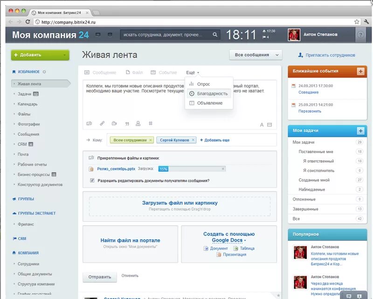The width and height of the screenshot is (373, 299).
Task: Click the chat icon at bottom right
Action: 349,296
